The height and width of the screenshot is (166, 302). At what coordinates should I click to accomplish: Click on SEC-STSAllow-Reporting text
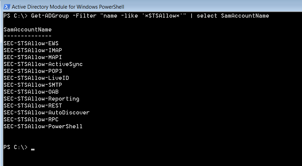41,99
